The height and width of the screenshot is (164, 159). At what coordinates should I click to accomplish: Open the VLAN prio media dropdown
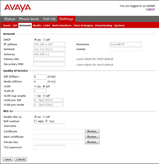pyautogui.click(x=48, y=105)
